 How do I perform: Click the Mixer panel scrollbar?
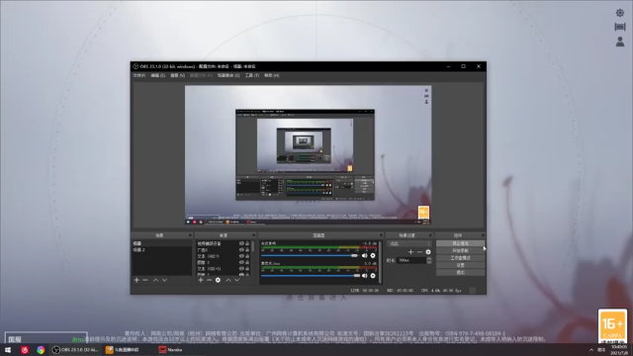[380, 262]
